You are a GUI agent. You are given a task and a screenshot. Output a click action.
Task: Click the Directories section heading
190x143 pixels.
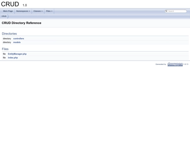point(9,34)
